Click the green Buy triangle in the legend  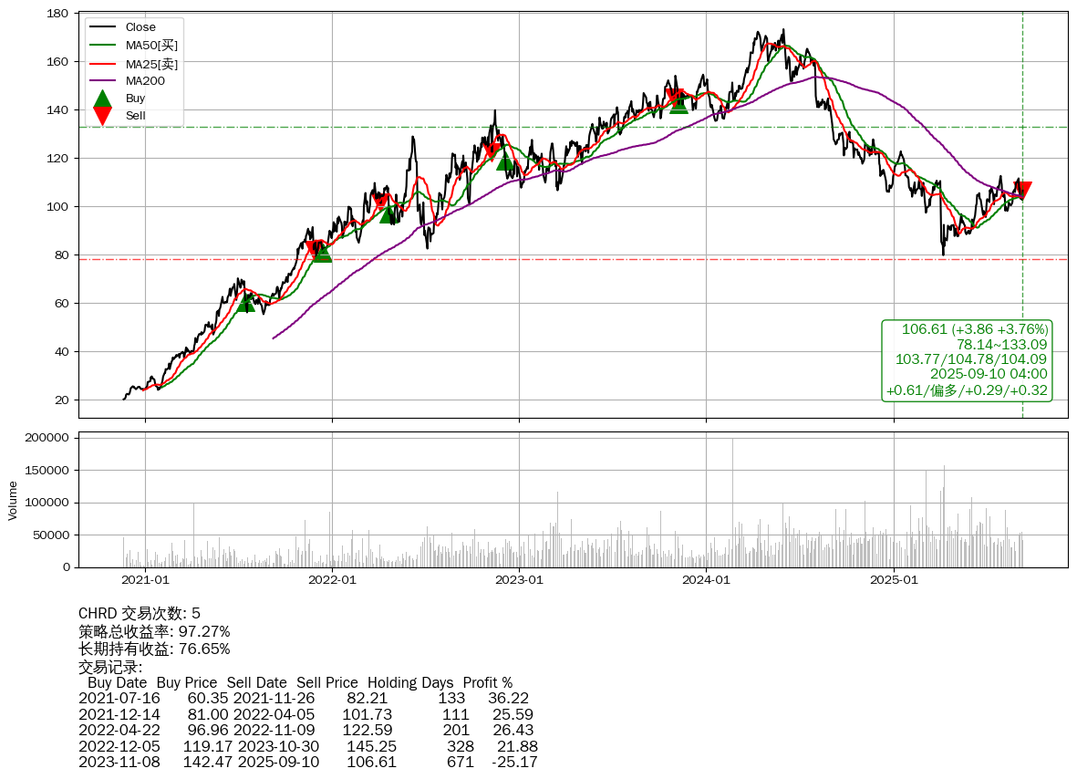pyautogui.click(x=103, y=99)
